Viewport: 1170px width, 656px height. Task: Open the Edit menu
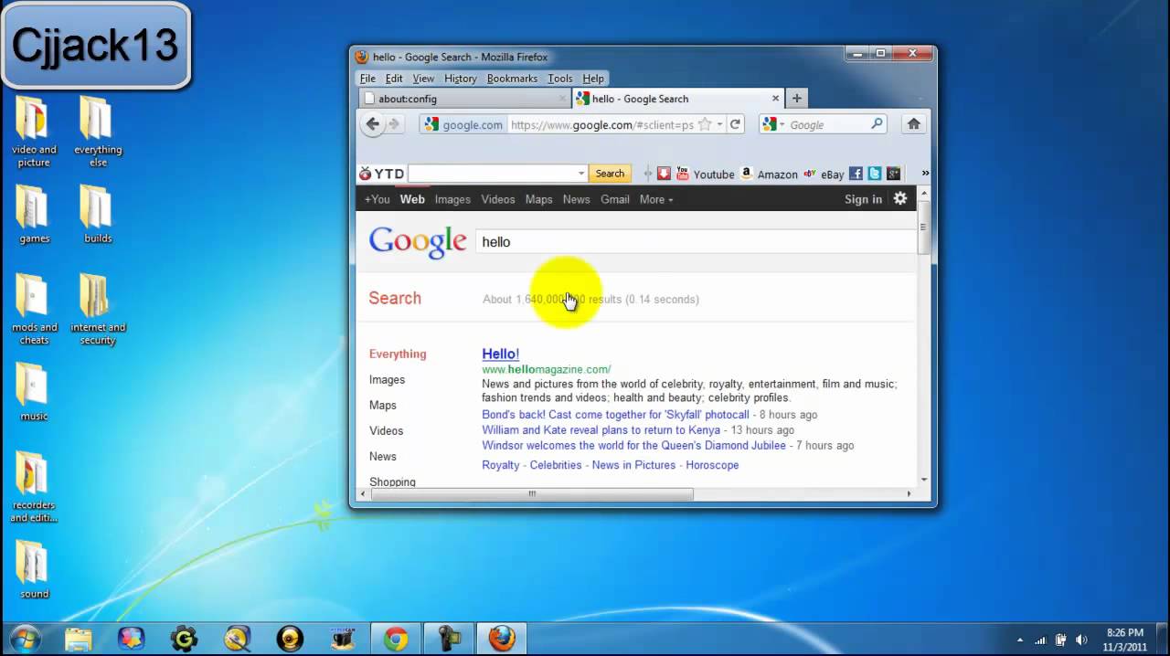point(394,79)
